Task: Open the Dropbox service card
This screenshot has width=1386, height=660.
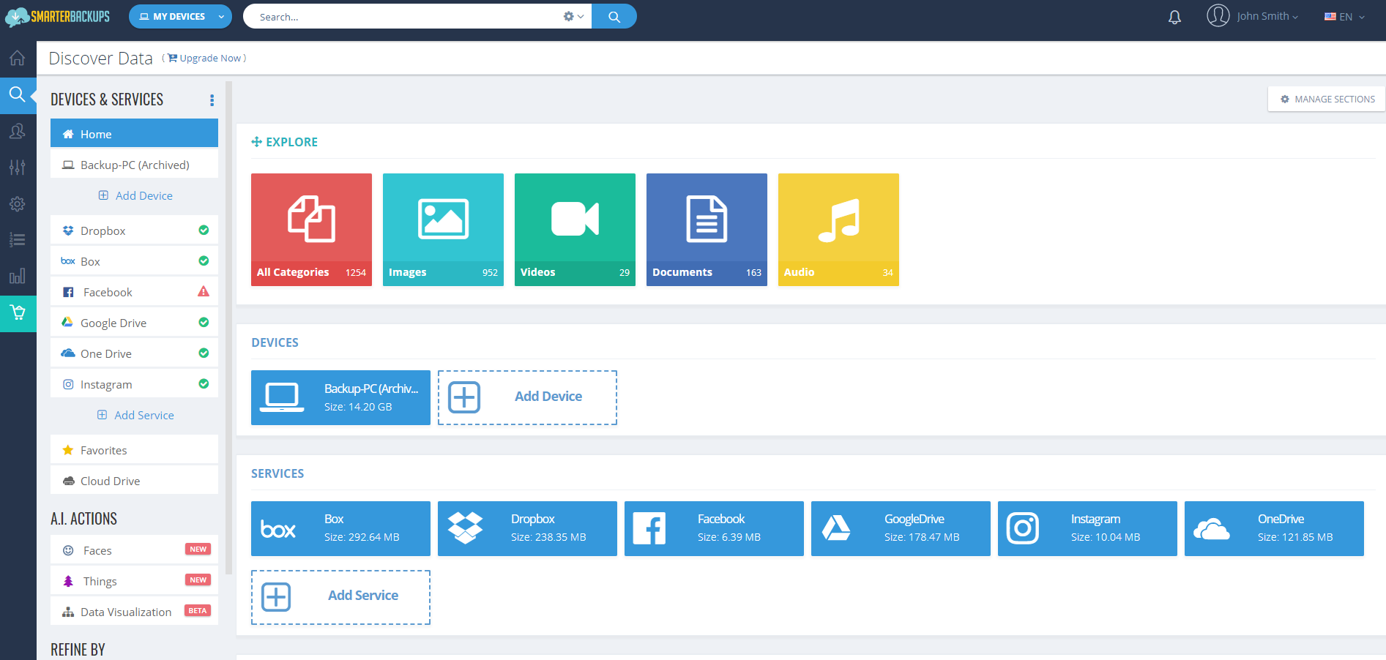Action: tap(527, 528)
